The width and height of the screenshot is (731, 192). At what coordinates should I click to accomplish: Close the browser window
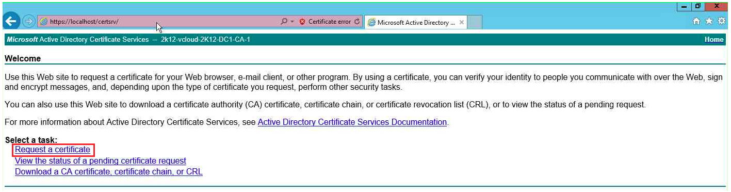click(717, 6)
